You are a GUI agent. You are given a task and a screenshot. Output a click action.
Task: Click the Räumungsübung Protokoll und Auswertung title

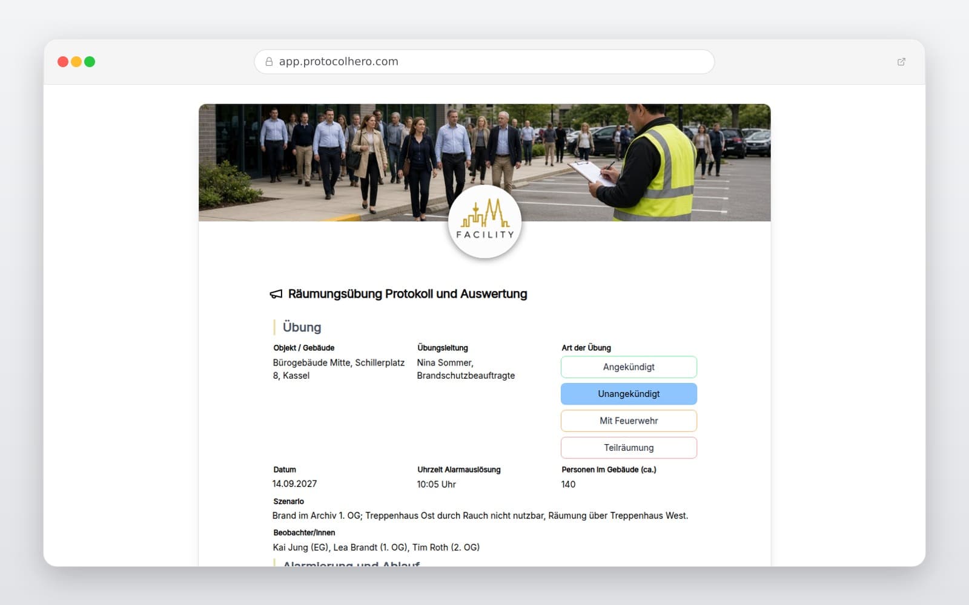[408, 294]
